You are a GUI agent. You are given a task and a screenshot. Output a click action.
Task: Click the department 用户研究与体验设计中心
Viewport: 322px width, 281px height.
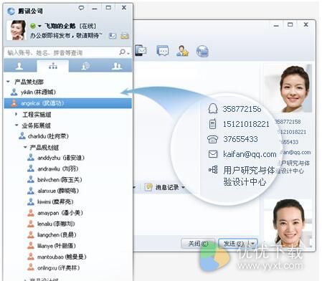[x=249, y=176]
